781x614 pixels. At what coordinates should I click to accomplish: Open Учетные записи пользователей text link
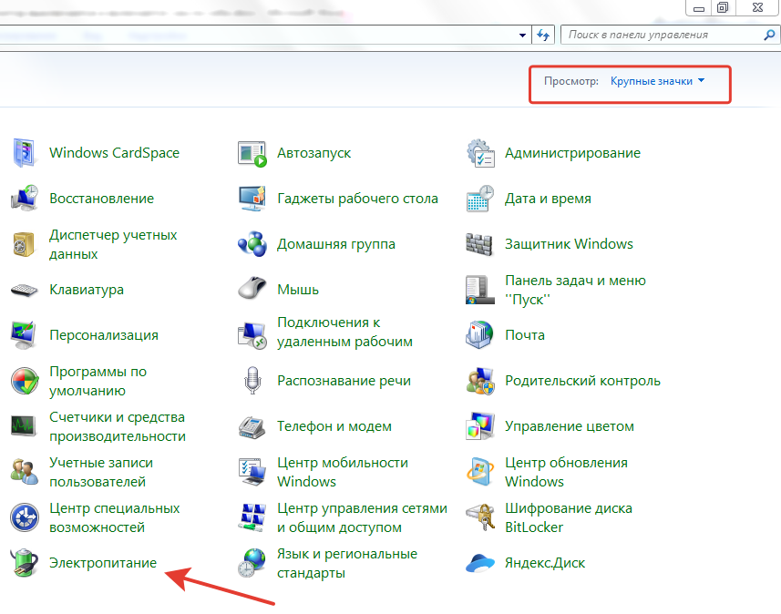[101, 472]
